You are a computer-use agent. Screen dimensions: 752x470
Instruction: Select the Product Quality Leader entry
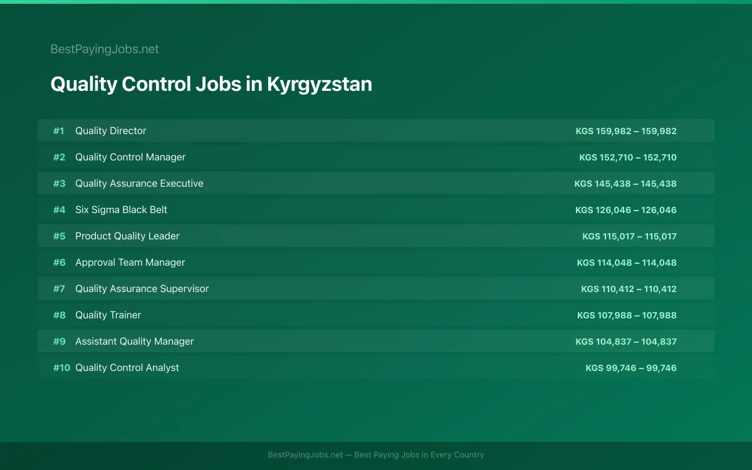[x=127, y=236]
